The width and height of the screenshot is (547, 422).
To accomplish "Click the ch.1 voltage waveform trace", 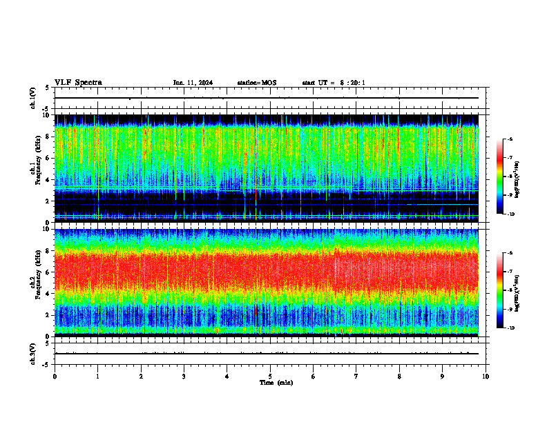I will point(266,98).
